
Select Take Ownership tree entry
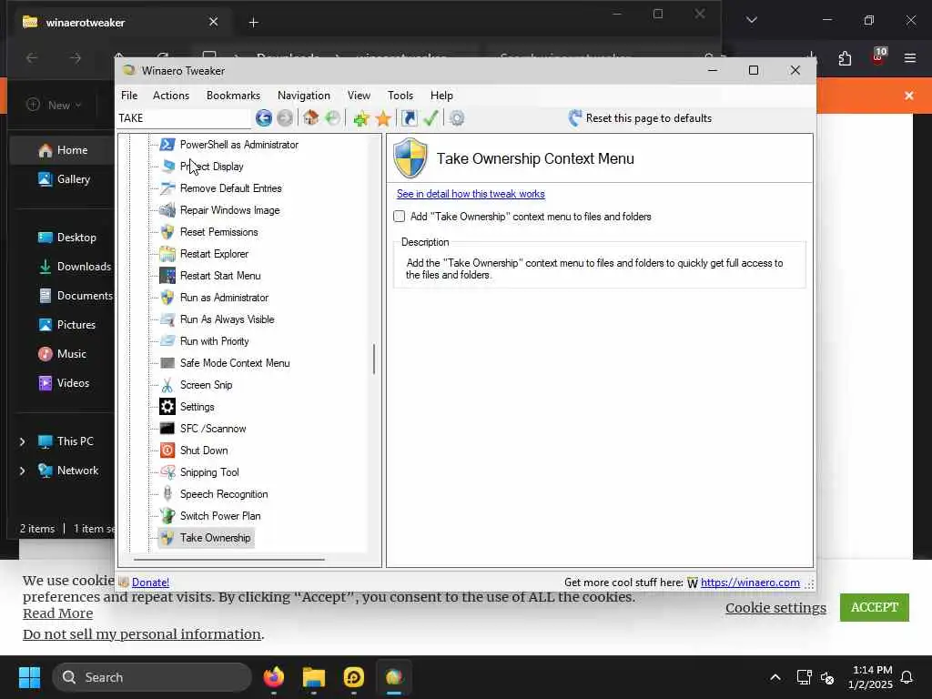pyautogui.click(x=215, y=538)
